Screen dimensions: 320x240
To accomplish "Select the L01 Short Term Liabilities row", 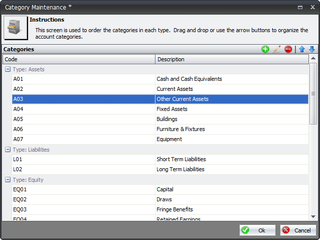I will (x=159, y=159).
